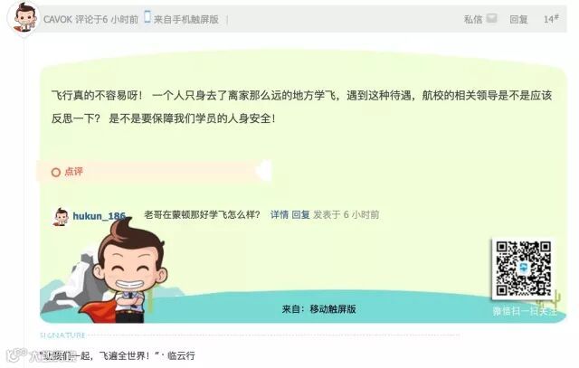Open hukun_186's small avatar

61,216
